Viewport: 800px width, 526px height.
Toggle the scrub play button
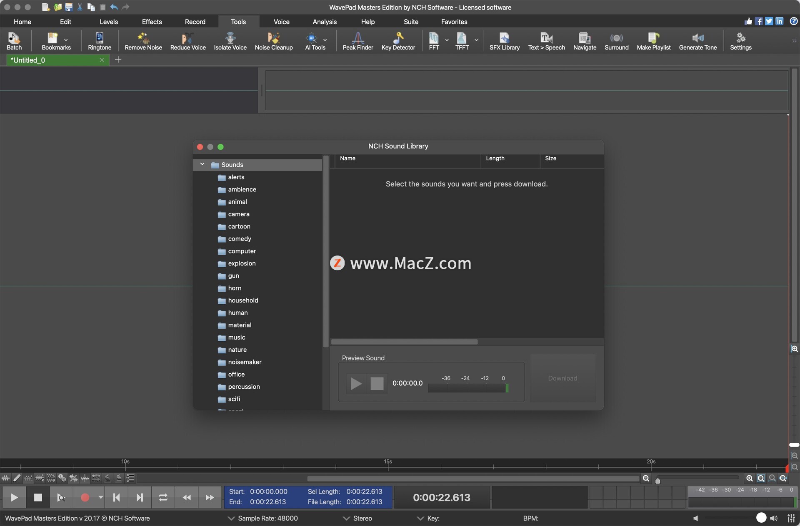point(61,497)
